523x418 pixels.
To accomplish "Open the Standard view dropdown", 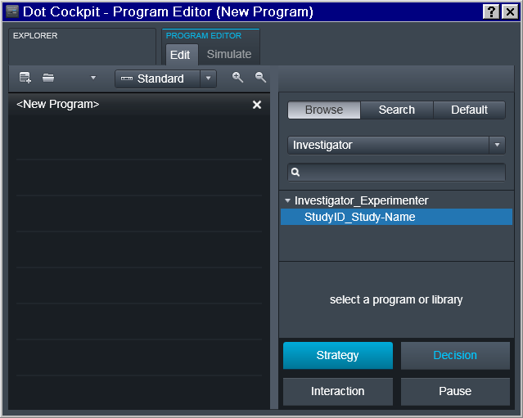I will click(208, 79).
